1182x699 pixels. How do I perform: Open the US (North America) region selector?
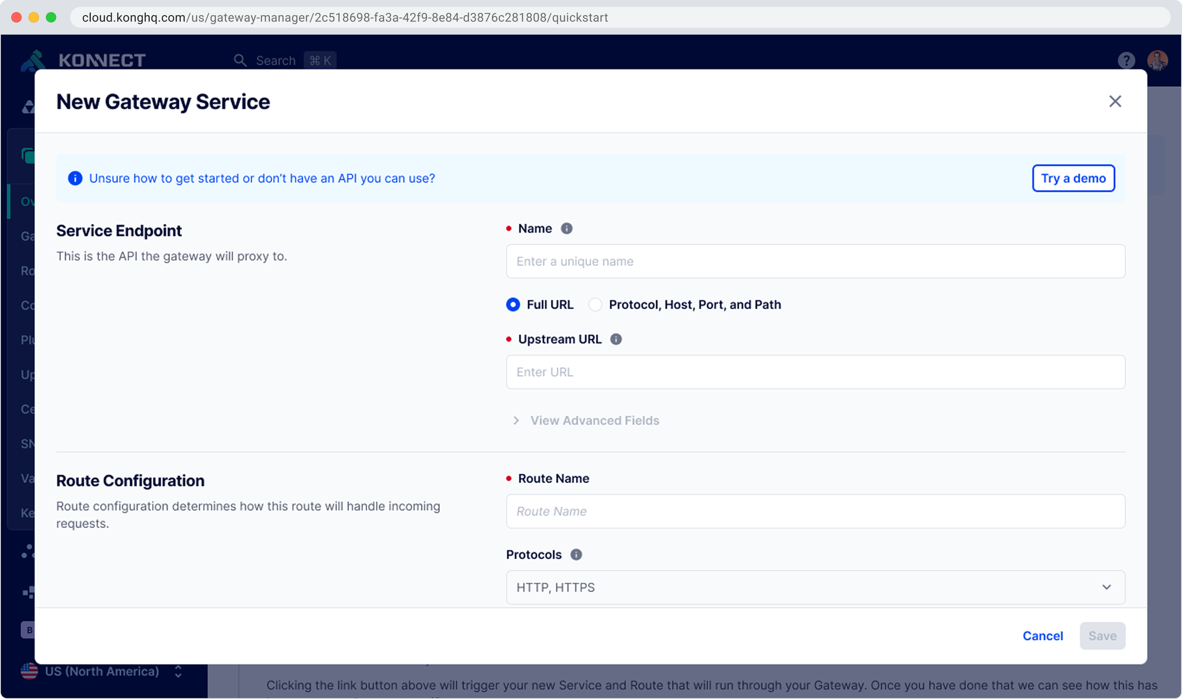102,671
